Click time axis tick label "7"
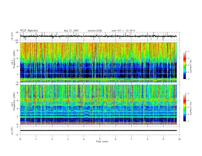Image resolution: width=202 pixels, height=156 pixels. pyautogui.click(x=132, y=139)
